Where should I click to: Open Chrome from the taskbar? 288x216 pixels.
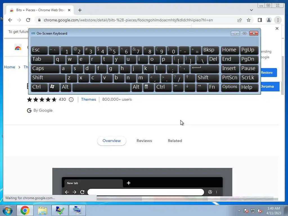(25, 210)
